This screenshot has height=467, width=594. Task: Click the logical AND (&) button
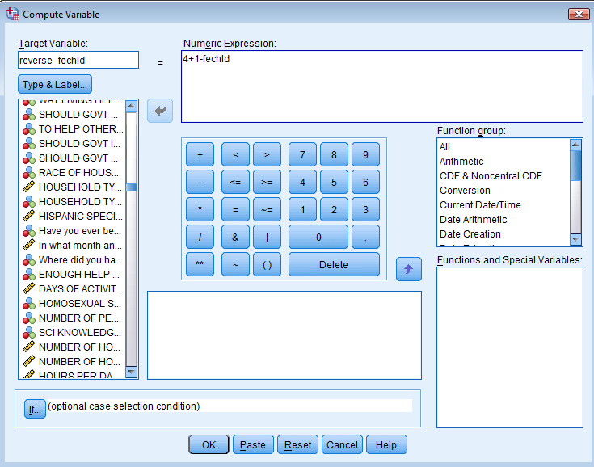[x=235, y=237]
